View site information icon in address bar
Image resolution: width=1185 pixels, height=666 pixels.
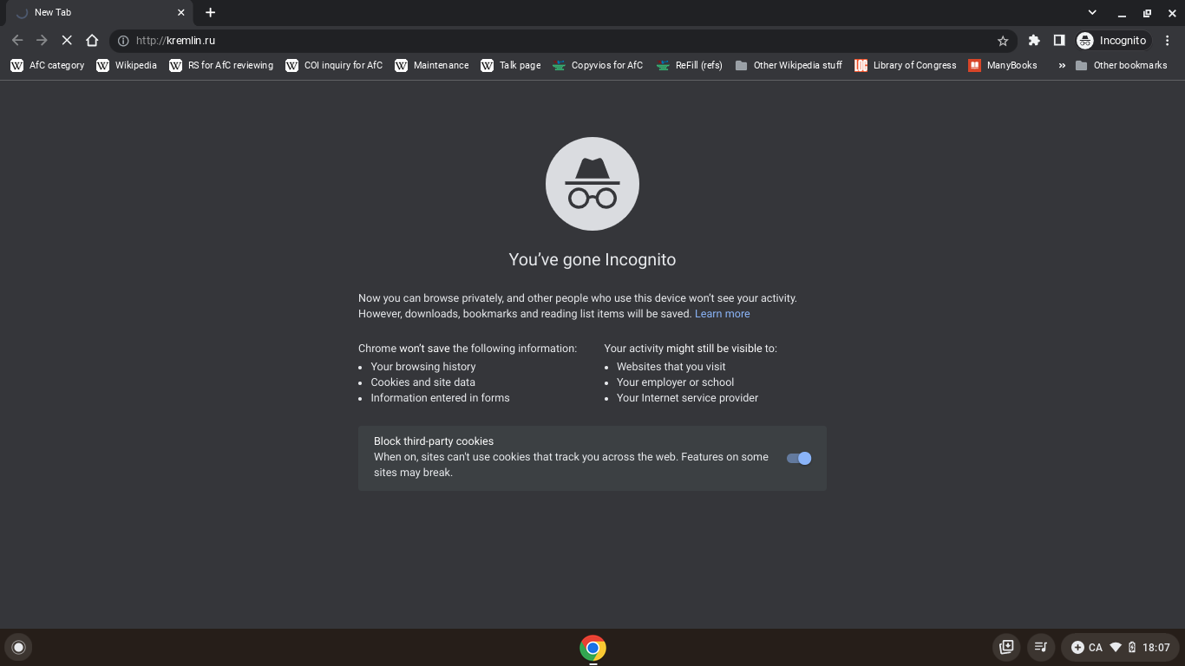(123, 41)
